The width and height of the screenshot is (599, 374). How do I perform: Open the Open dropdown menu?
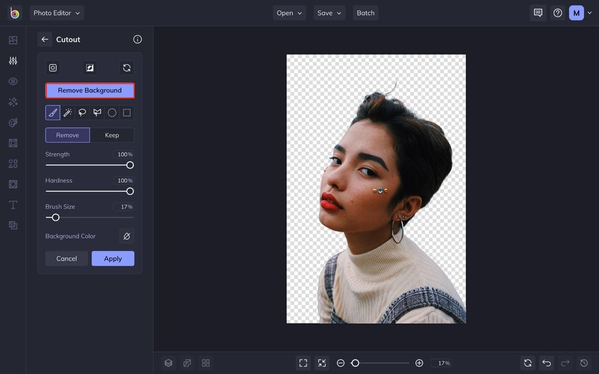(x=289, y=13)
